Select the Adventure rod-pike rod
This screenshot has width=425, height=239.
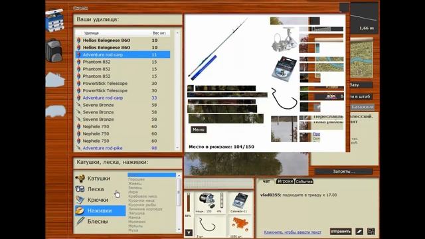(x=122, y=148)
